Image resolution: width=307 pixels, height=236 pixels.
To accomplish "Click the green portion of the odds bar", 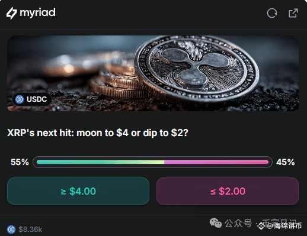I will pyautogui.click(x=100, y=162).
